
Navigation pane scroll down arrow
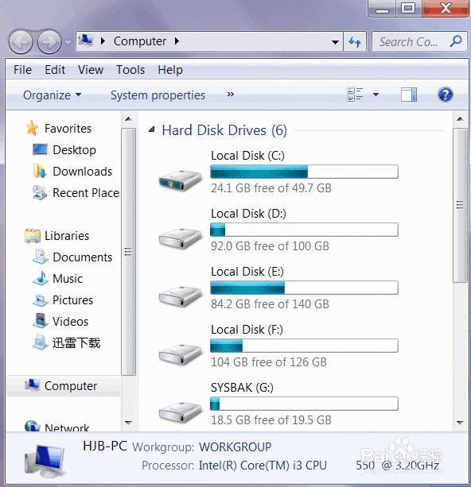click(x=128, y=423)
